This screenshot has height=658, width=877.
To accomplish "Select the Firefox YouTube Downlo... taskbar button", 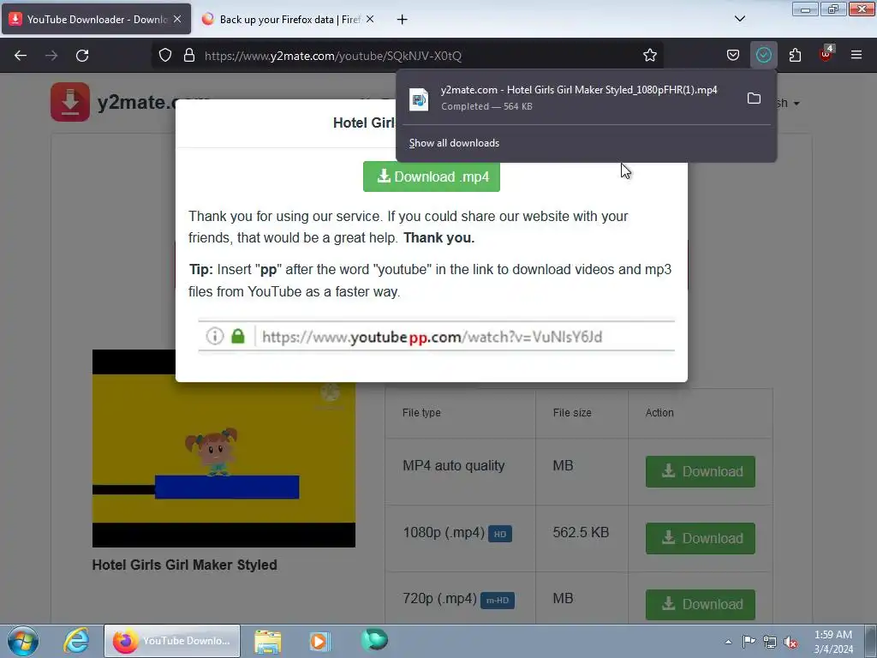I will (171, 641).
